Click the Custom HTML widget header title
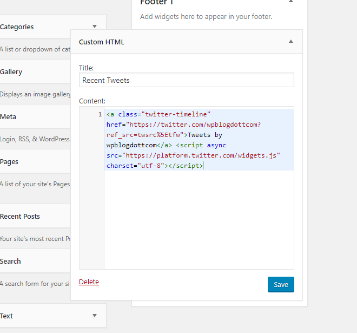357x333 pixels. [x=102, y=42]
